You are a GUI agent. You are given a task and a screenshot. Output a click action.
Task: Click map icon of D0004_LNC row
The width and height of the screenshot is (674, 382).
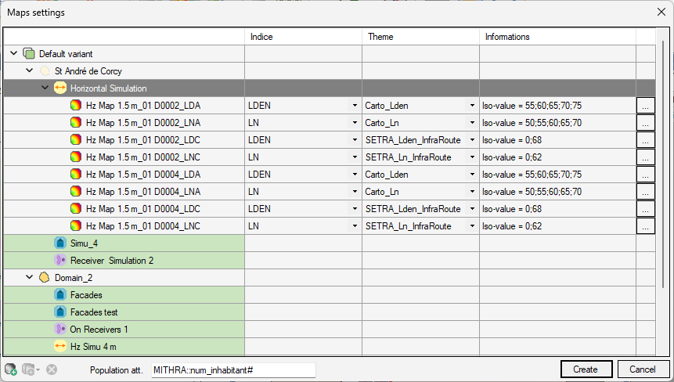[x=76, y=225]
